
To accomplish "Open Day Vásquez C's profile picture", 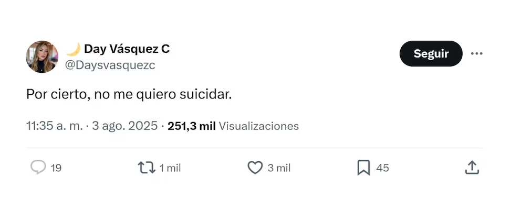I will [x=42, y=57].
